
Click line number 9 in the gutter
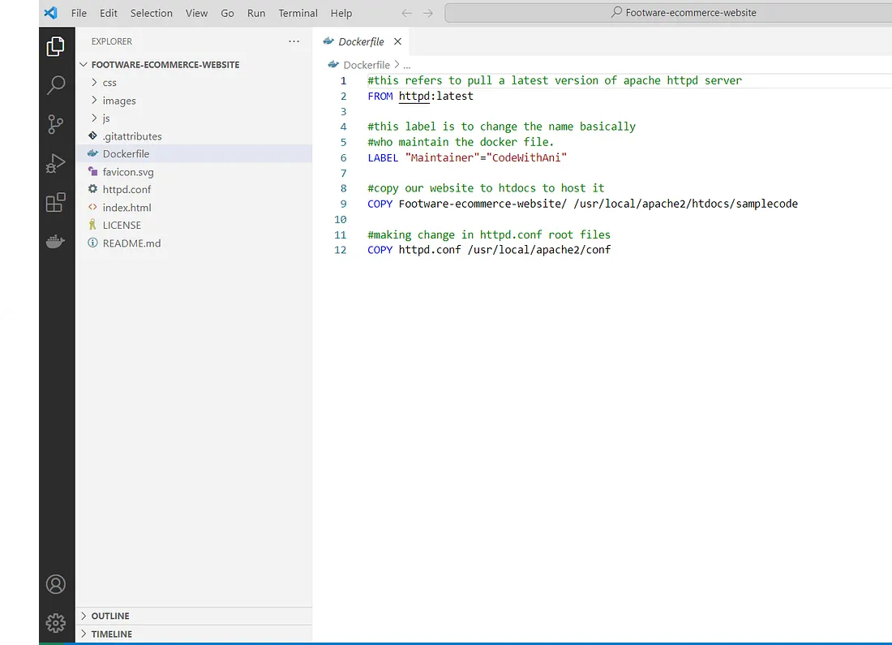[343, 203]
